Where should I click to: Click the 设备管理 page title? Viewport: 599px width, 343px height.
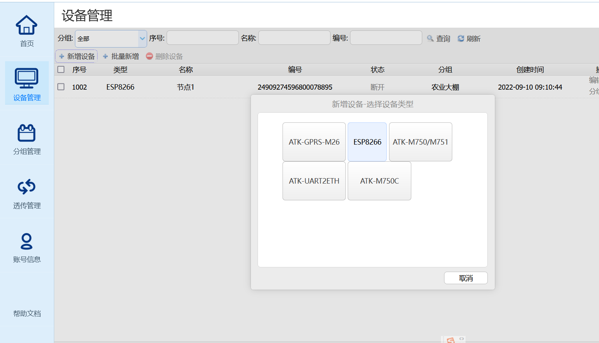coord(87,16)
